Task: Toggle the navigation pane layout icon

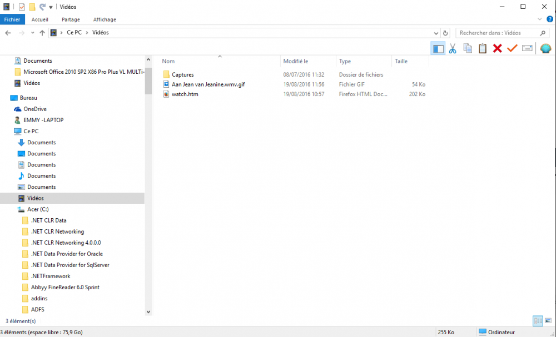Action: point(438,48)
